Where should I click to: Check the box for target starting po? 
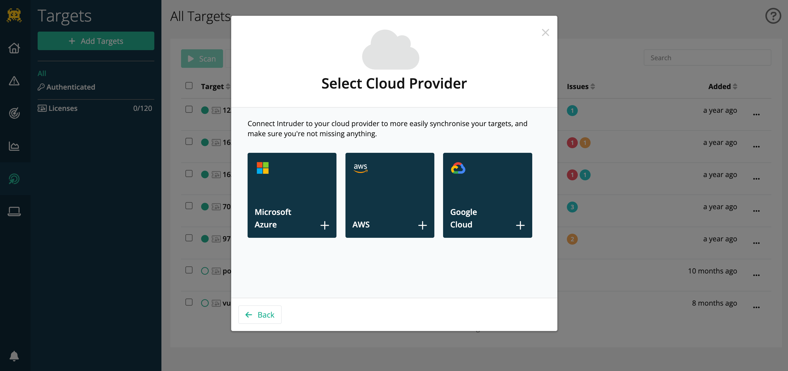pos(189,270)
